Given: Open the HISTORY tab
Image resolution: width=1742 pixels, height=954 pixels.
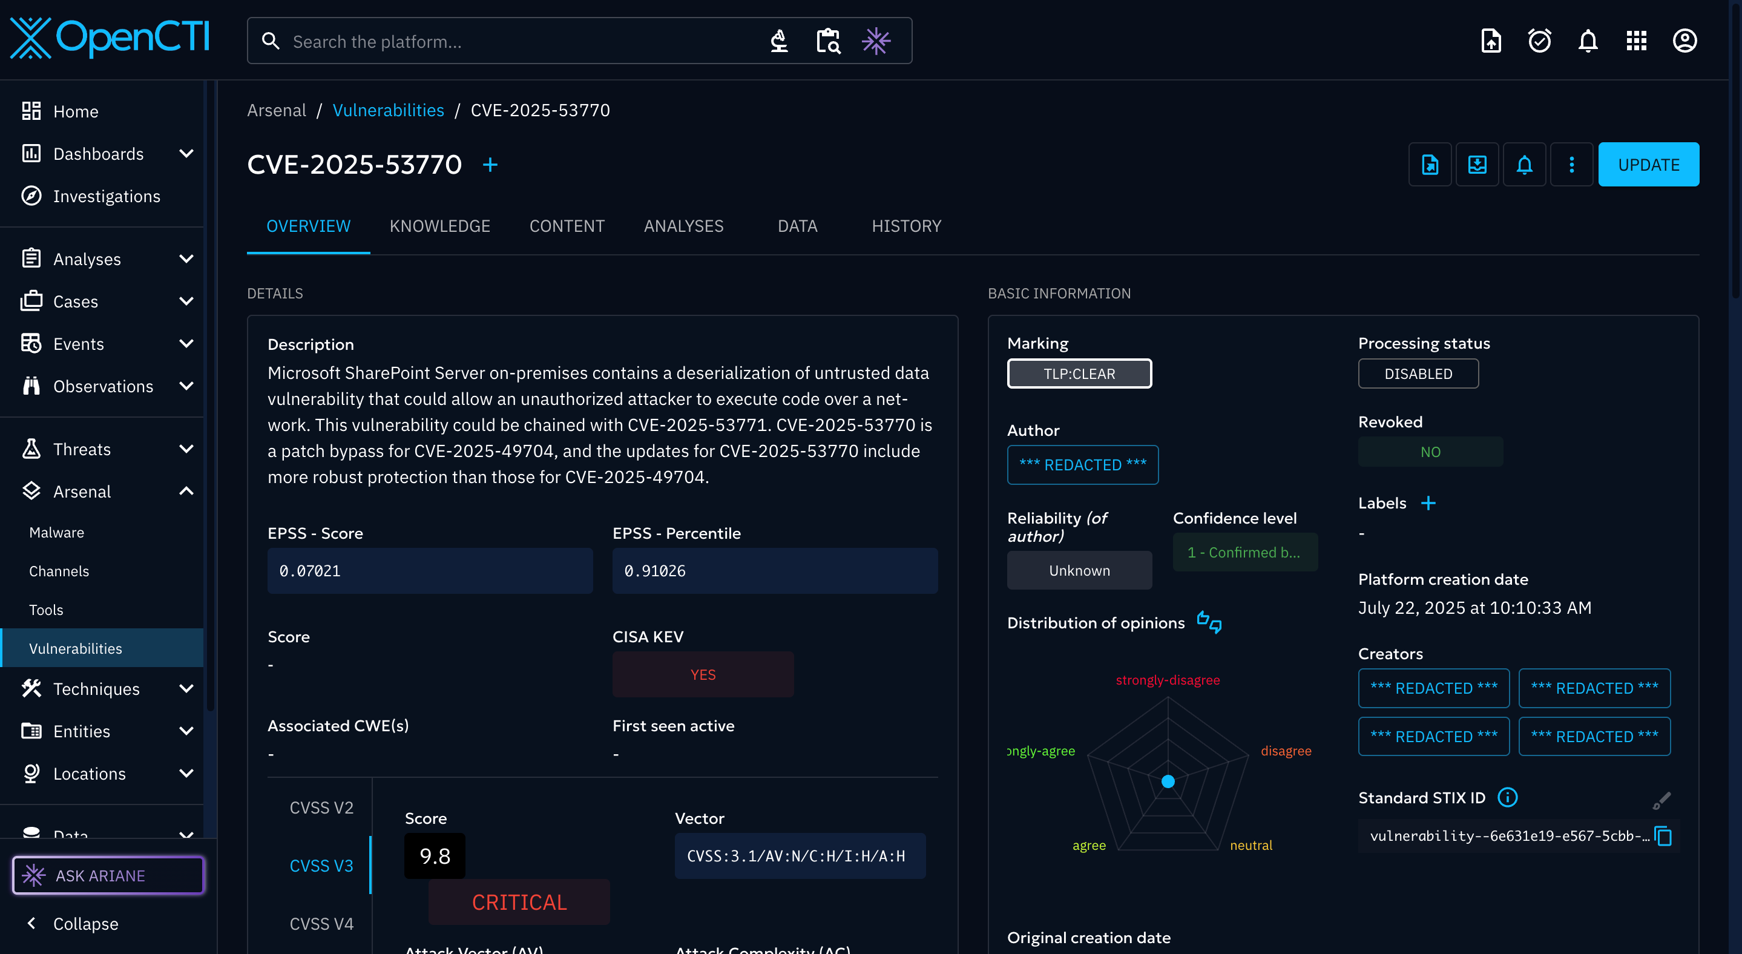Looking at the screenshot, I should (906, 226).
